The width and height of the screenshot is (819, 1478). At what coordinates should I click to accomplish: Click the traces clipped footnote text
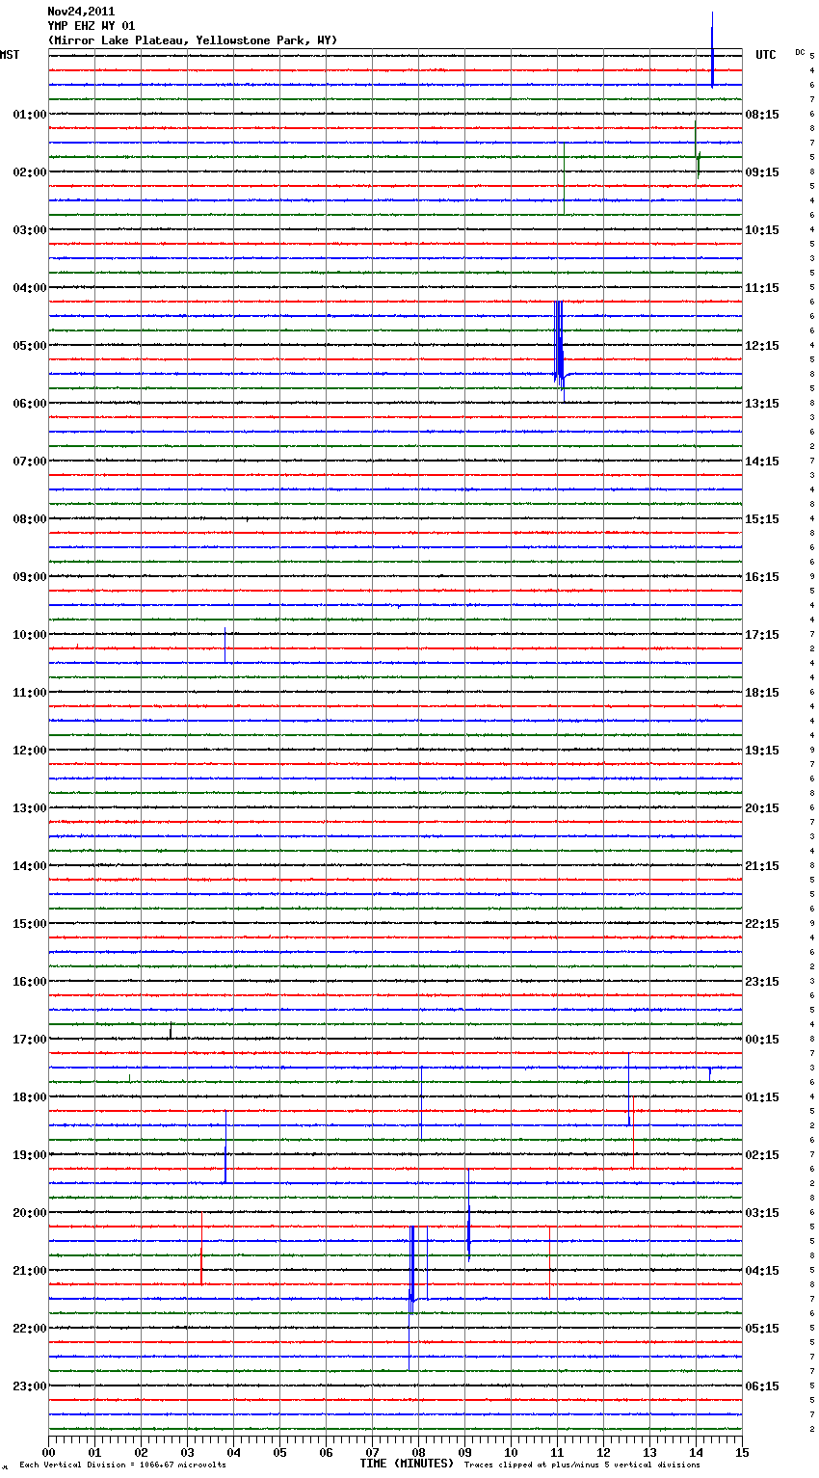point(582,1465)
